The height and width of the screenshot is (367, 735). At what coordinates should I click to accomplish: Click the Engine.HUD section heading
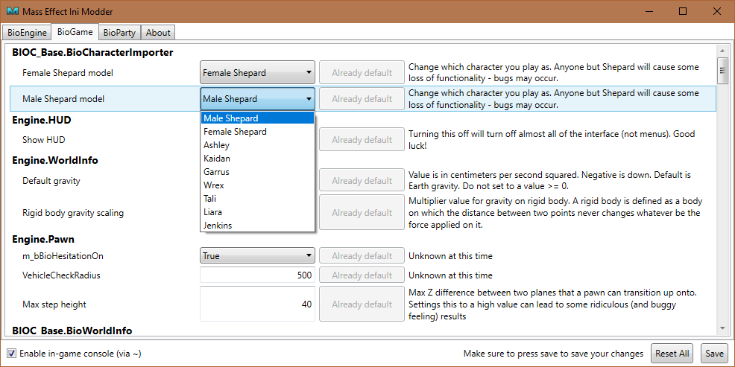coord(42,121)
